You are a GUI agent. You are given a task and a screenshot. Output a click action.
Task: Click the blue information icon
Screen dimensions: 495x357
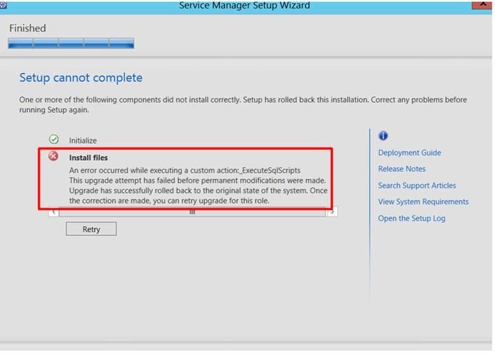click(x=383, y=136)
